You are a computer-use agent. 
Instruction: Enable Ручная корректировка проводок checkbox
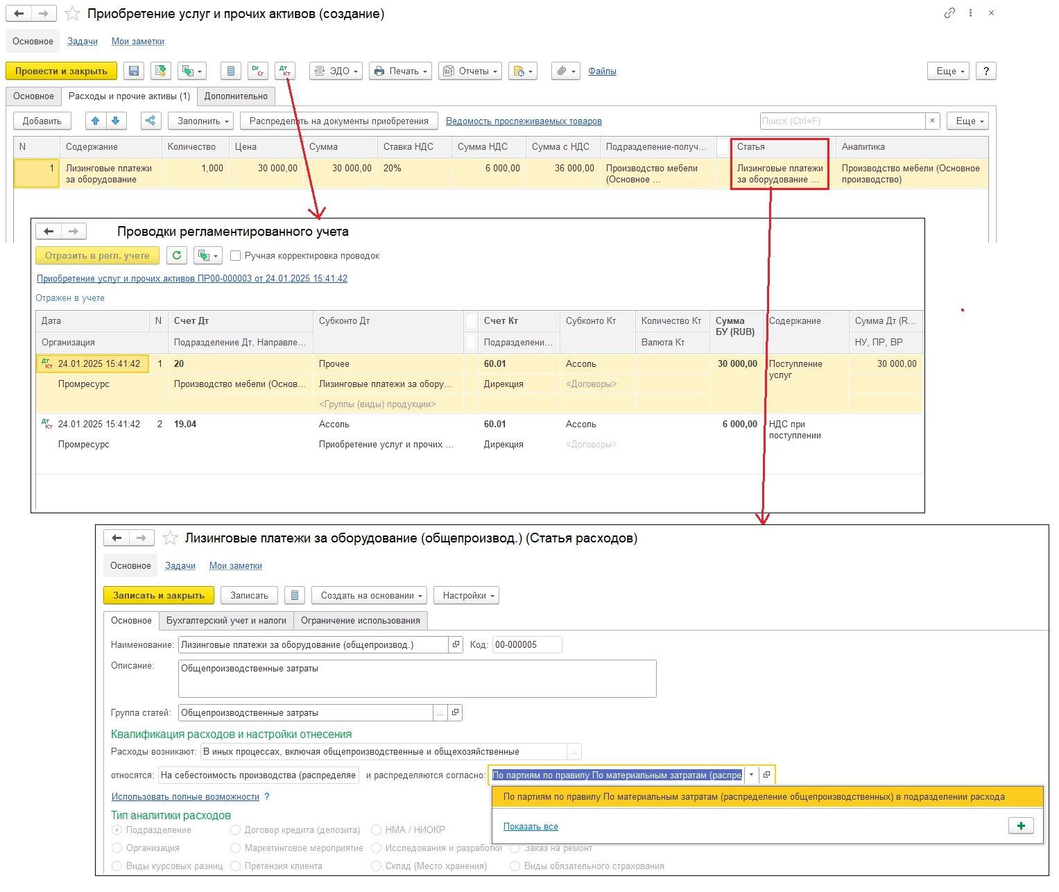point(236,256)
